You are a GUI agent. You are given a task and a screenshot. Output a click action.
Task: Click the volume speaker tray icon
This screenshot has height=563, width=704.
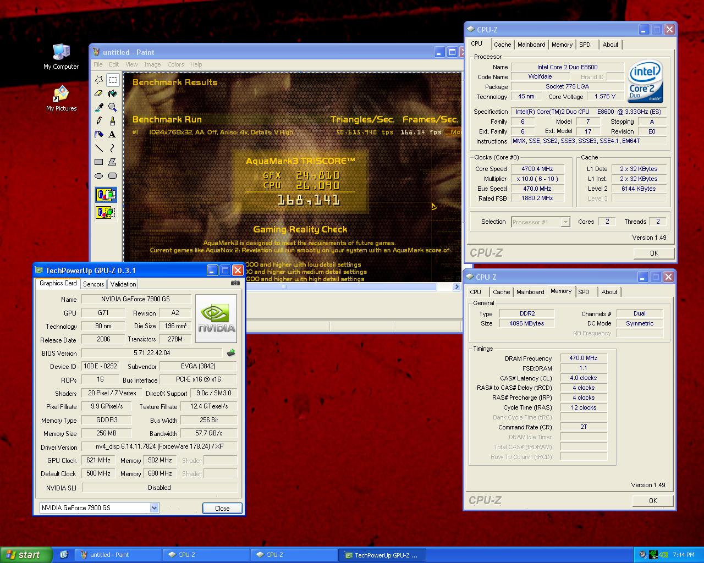coord(642,555)
